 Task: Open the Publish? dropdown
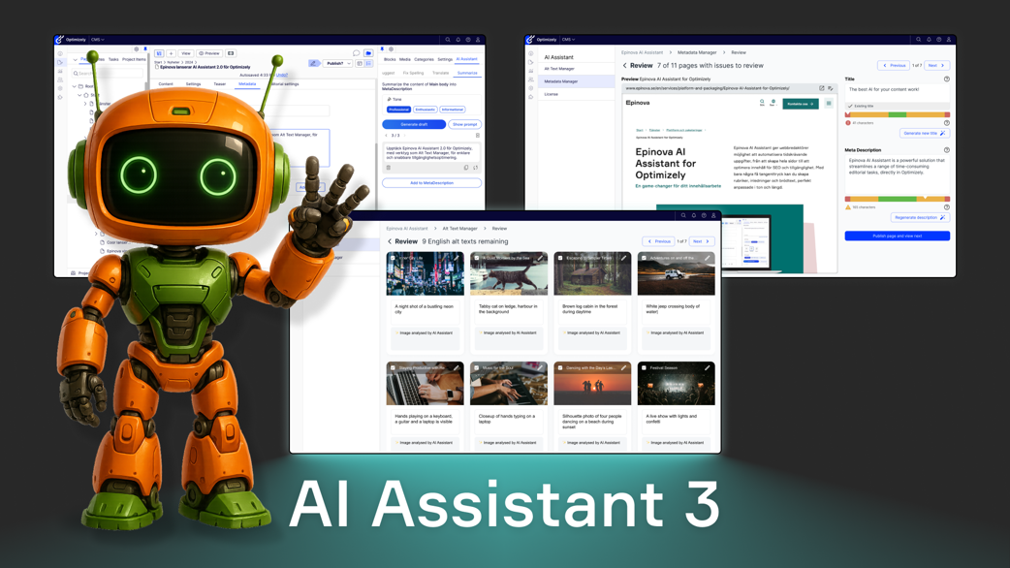tap(337, 64)
